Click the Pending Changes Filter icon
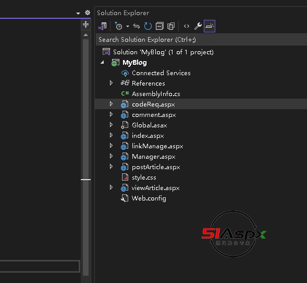 tap(118, 26)
